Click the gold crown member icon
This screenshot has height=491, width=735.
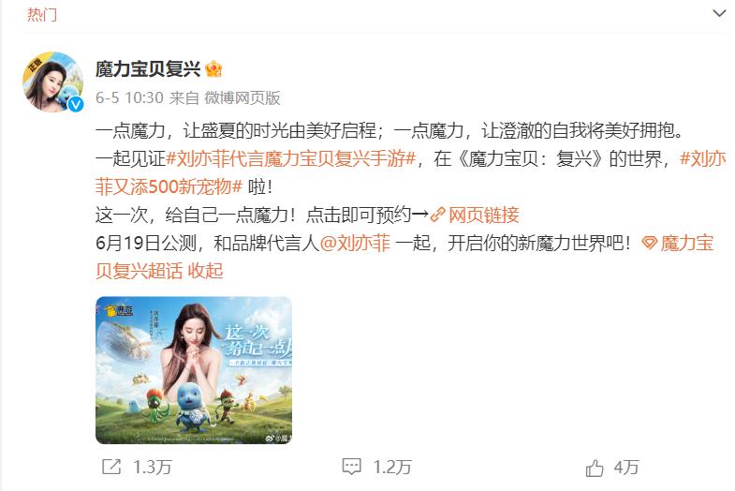click(x=213, y=69)
